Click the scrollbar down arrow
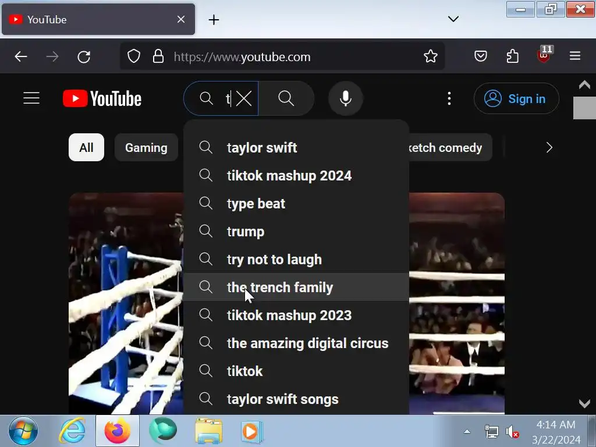Screen dimensions: 596x447 (584, 403)
